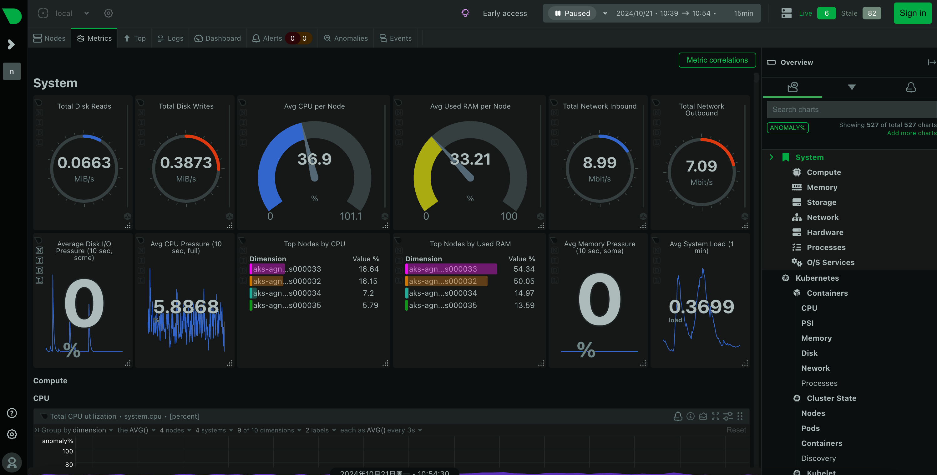The width and height of the screenshot is (937, 475).
Task: Select Memory under System in sidebar
Action: 822,187
